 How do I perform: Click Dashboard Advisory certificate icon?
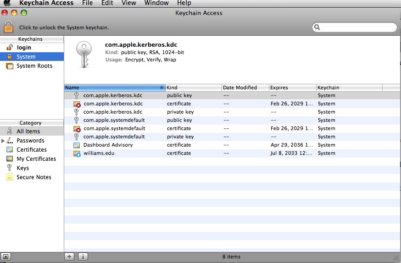tap(77, 145)
